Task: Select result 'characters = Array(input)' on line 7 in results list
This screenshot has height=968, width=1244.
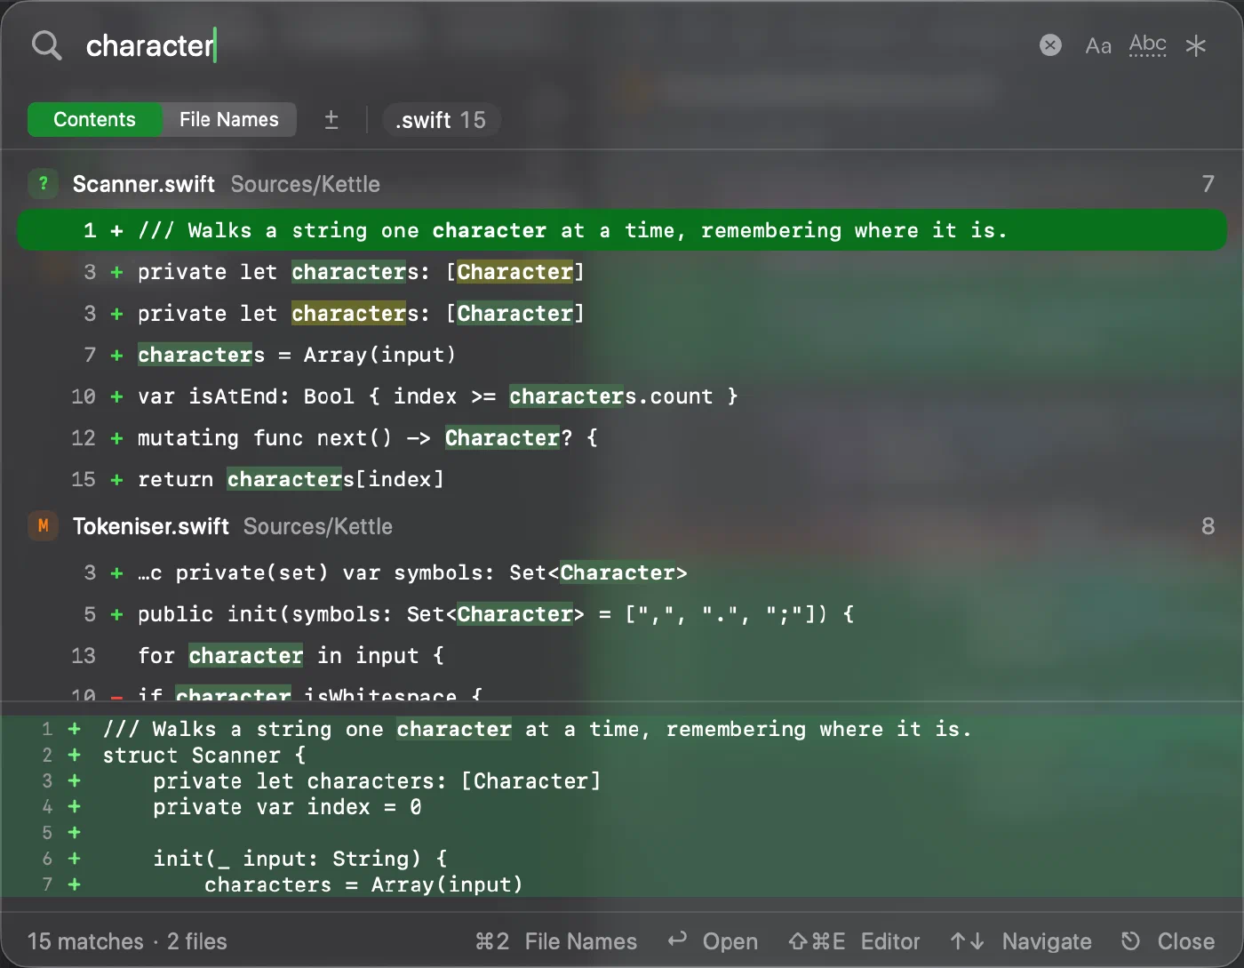Action: pos(622,355)
